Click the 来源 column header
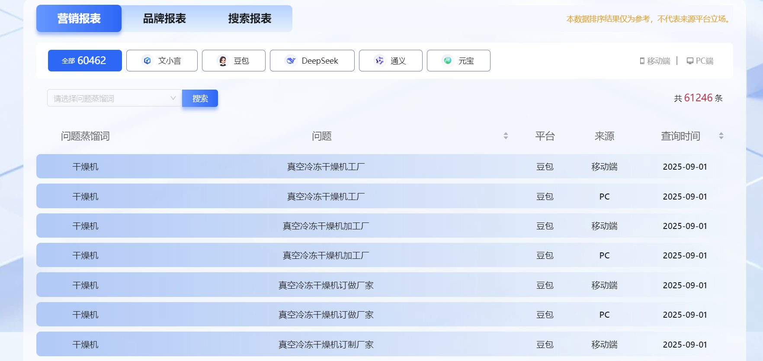This screenshot has width=763, height=361. [x=604, y=136]
